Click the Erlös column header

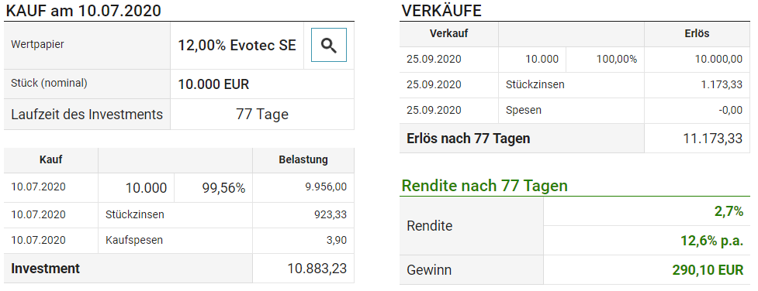click(x=697, y=34)
